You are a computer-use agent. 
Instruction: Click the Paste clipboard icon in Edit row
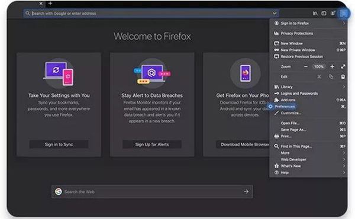pyautogui.click(x=343, y=77)
